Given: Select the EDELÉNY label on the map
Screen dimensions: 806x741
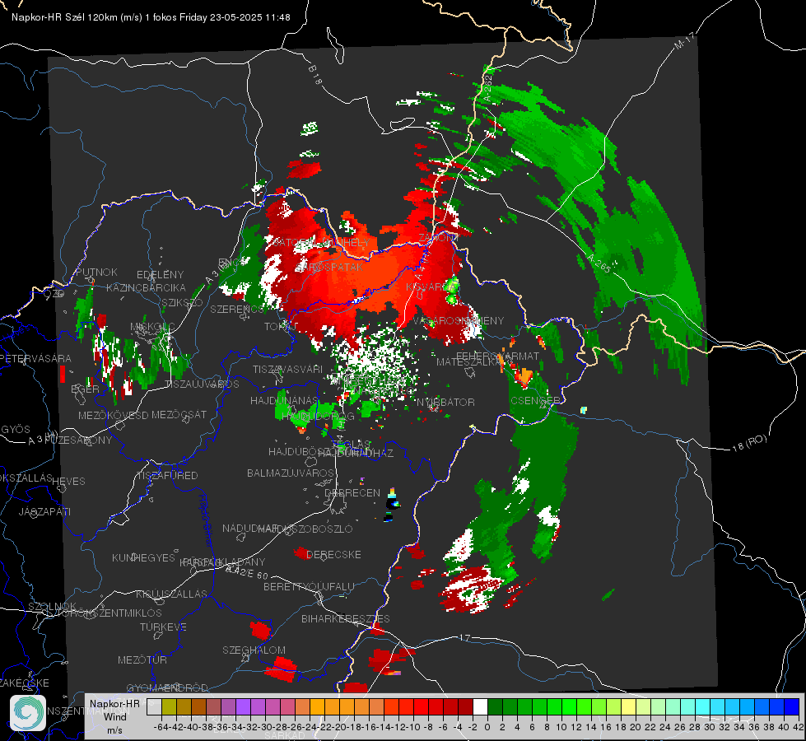Looking at the screenshot, I should [160, 275].
